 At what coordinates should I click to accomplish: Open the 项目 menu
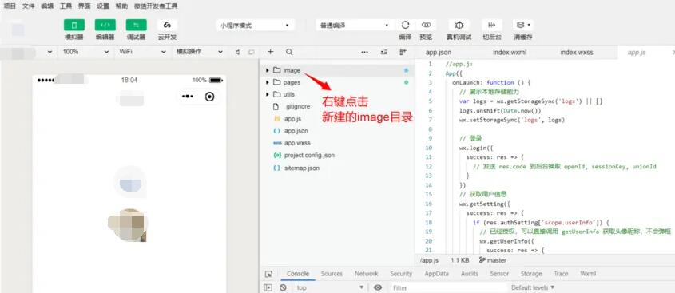click(x=10, y=6)
